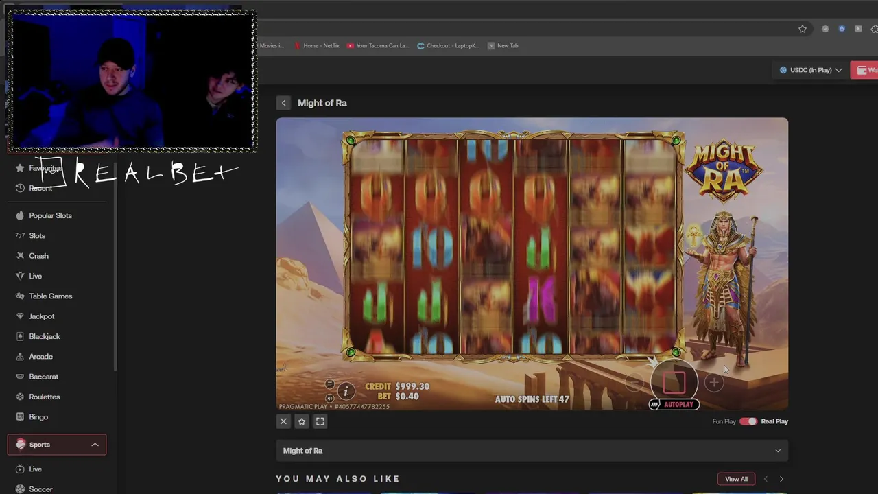Increase bet with plus button

click(x=713, y=383)
